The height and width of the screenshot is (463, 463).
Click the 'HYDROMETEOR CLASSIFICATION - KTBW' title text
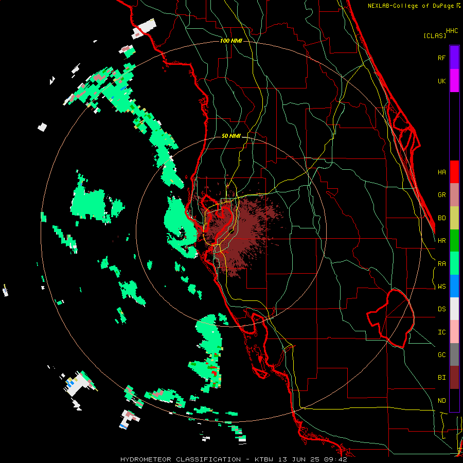pyautogui.click(x=198, y=459)
